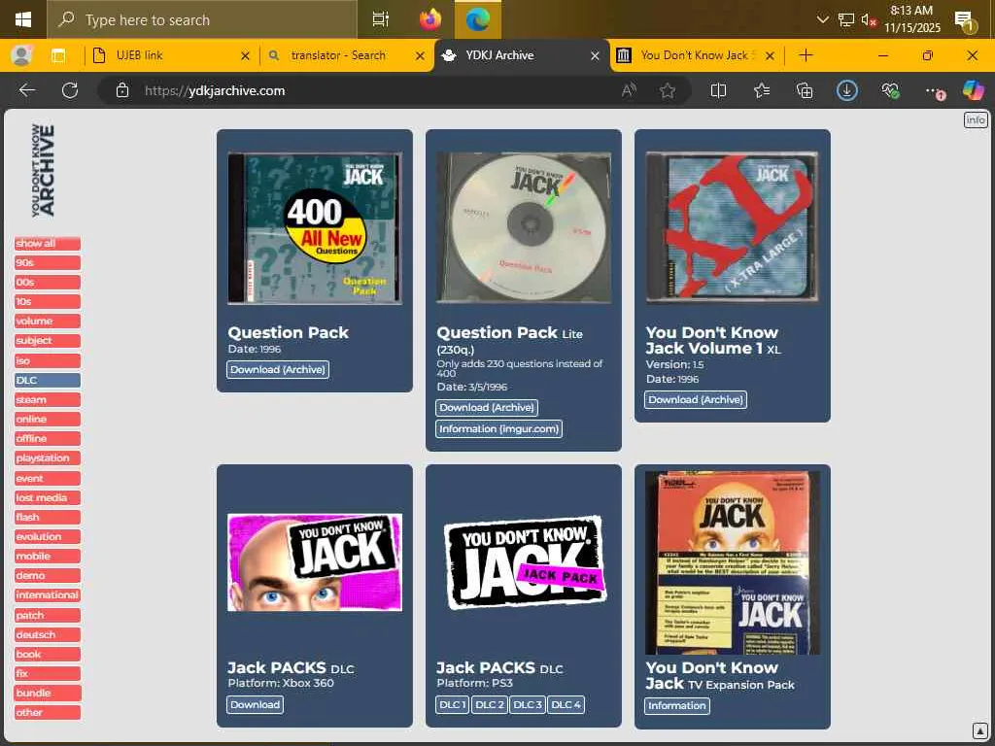Viewport: 995px width, 746px height.
Task: Launch Firefox from the taskbar
Action: pos(429,19)
